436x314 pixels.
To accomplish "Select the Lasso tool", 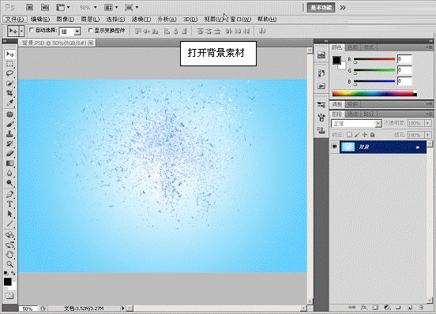I will pos(9,73).
